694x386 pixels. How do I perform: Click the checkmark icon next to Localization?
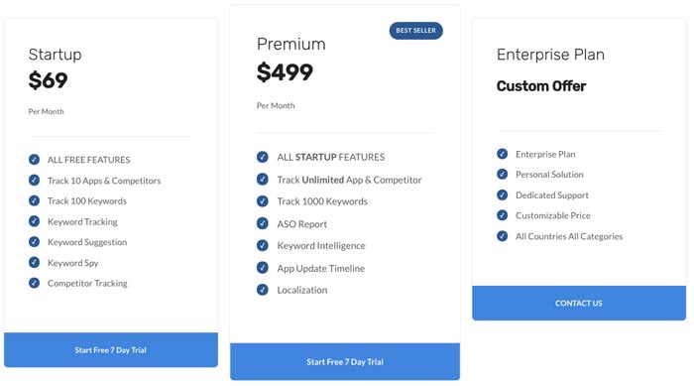click(263, 290)
